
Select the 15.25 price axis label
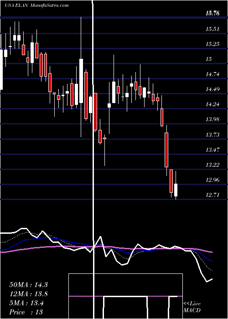click(212, 44)
